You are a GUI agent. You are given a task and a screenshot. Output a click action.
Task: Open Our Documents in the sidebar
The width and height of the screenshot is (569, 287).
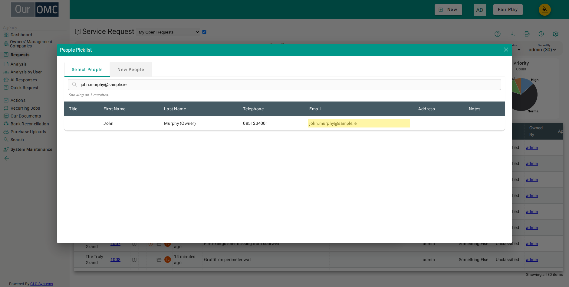26,116
